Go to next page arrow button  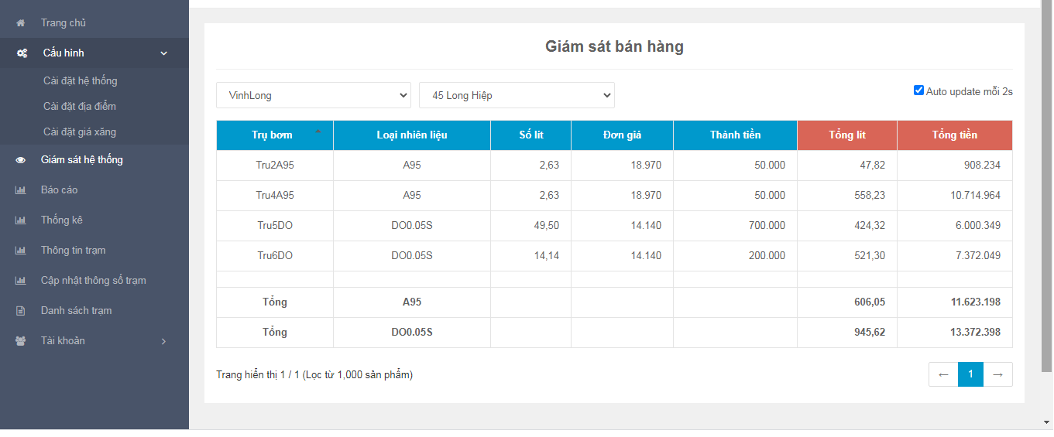click(997, 374)
